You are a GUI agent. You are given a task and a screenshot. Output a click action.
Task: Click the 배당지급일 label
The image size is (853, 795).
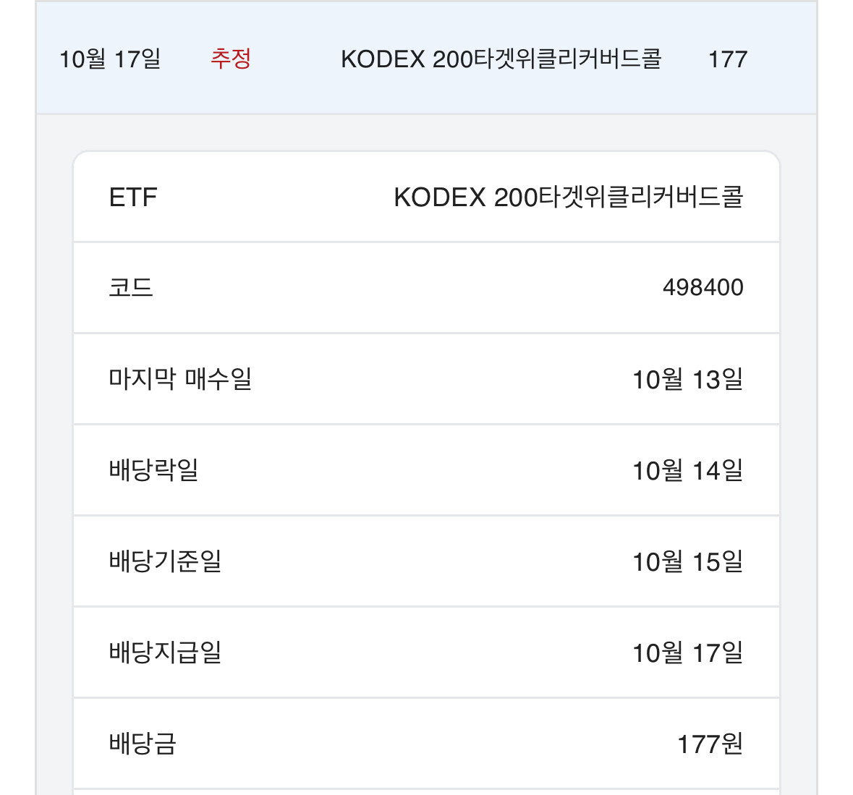pos(165,652)
